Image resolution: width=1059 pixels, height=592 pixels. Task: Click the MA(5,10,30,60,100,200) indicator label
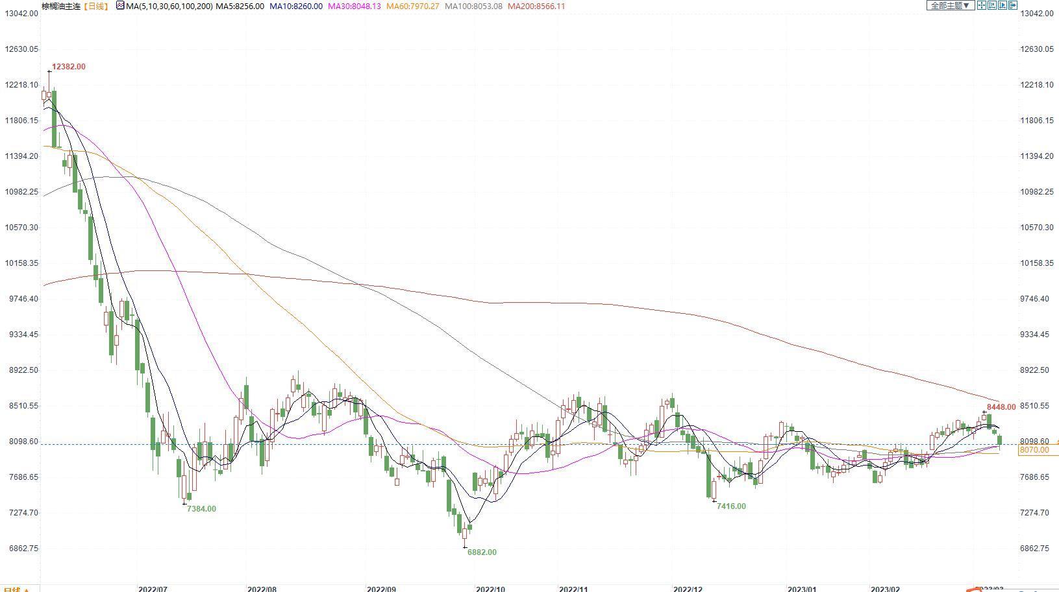(x=169, y=6)
